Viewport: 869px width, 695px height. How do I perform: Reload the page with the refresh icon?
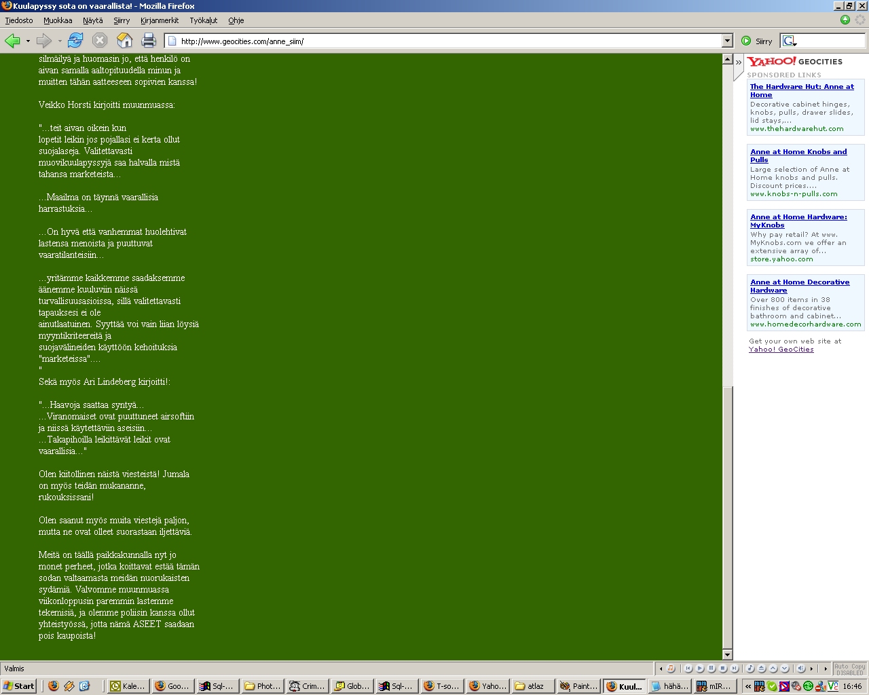pyautogui.click(x=75, y=41)
